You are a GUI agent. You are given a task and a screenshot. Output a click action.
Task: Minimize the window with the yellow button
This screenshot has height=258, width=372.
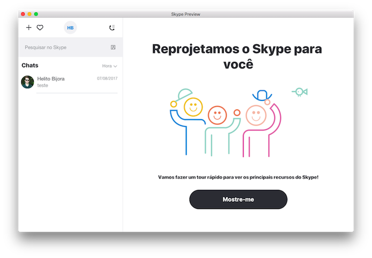(x=29, y=14)
